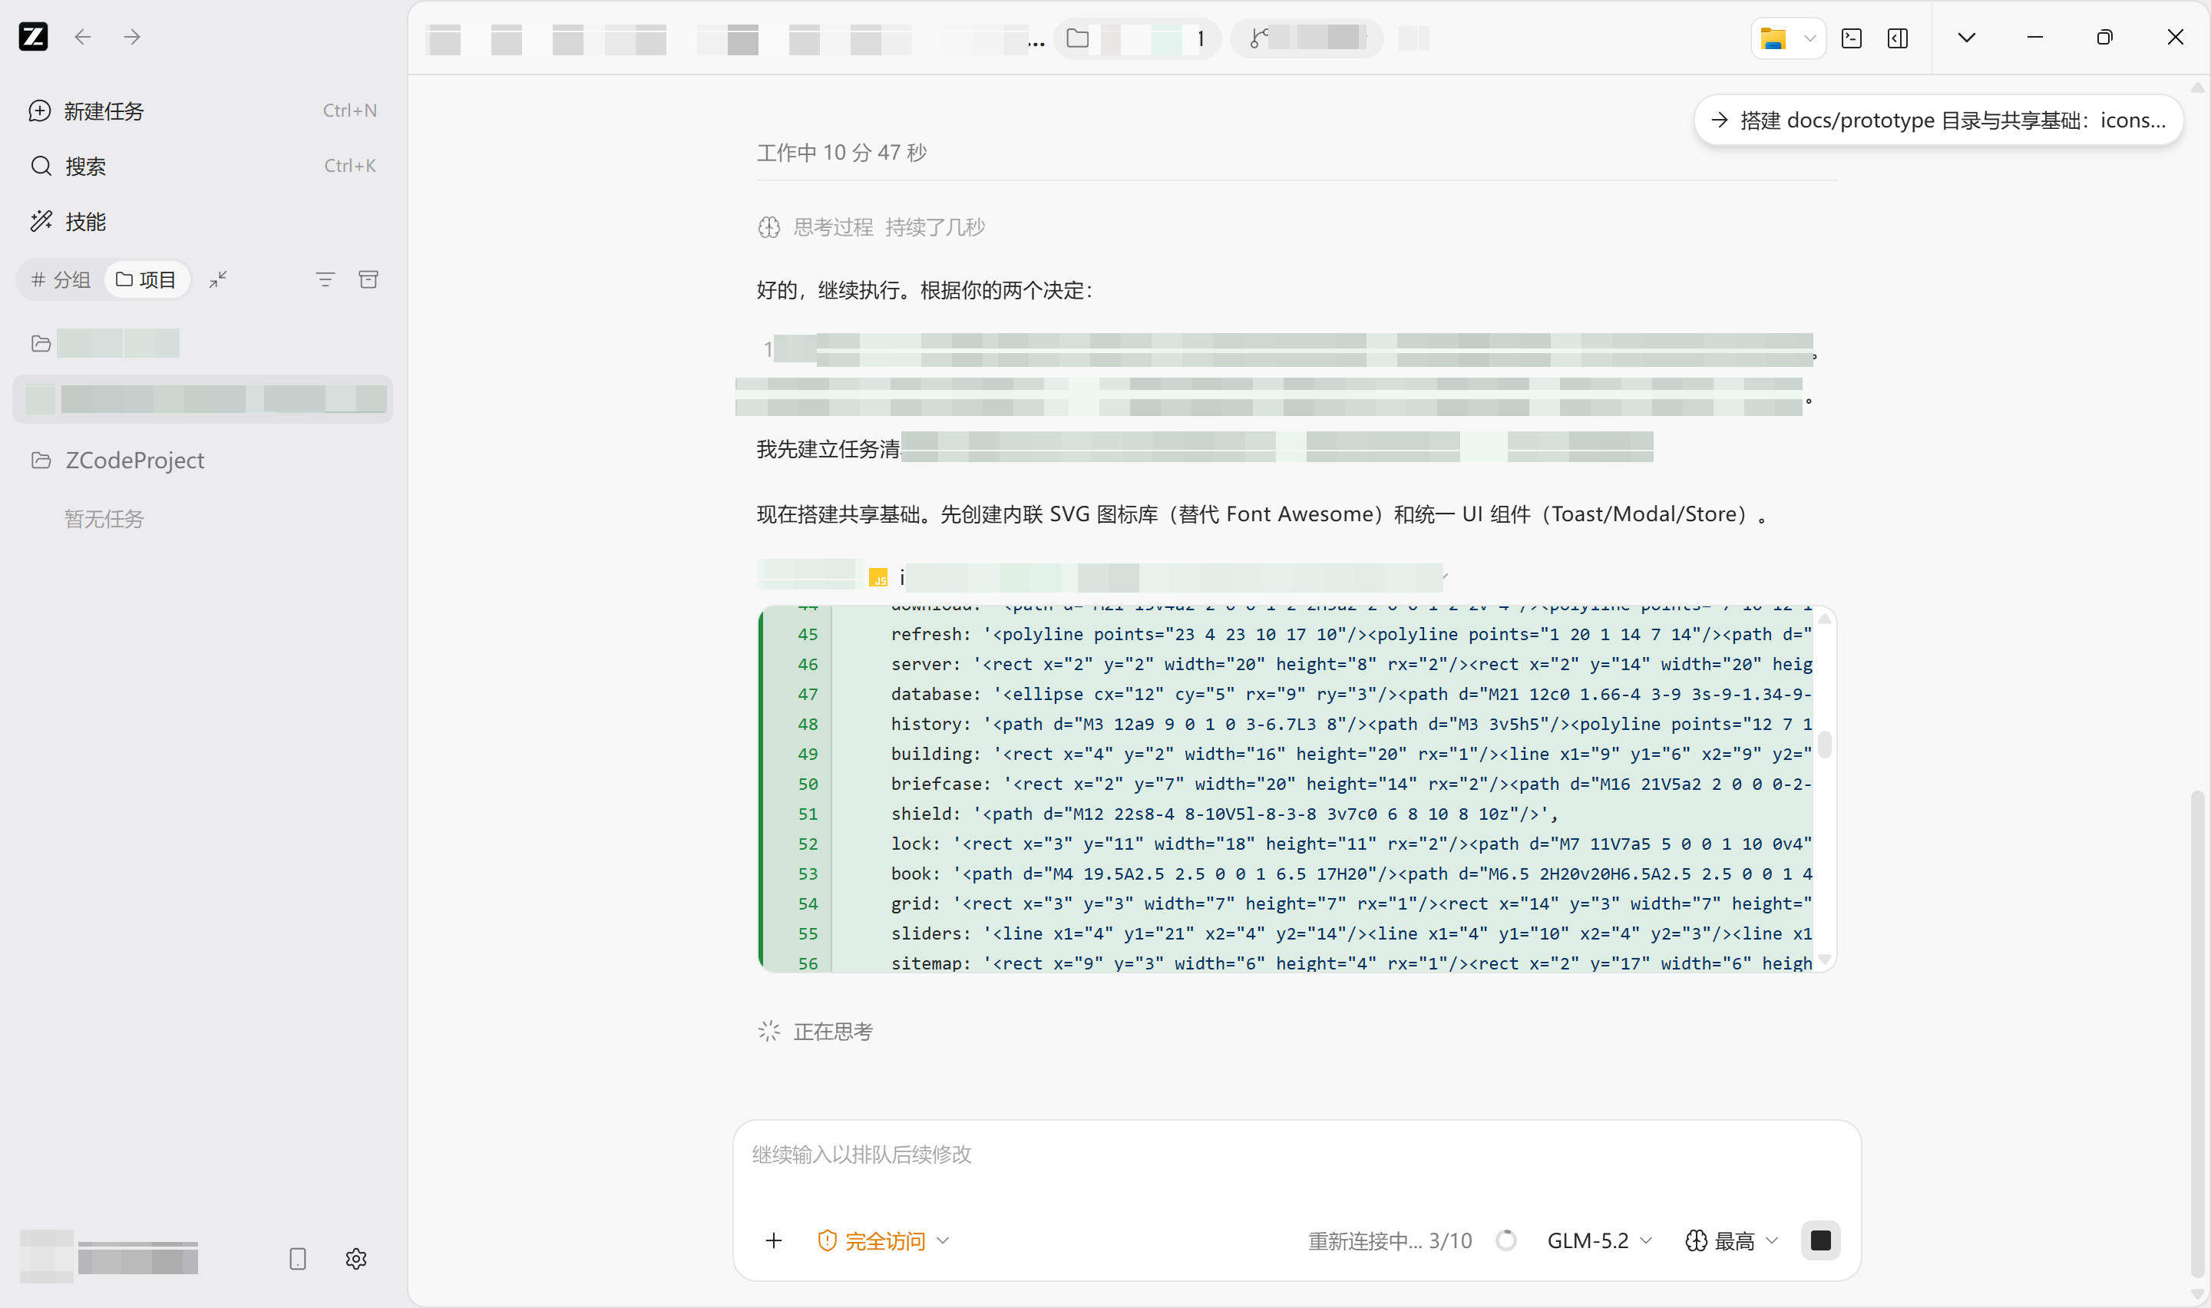This screenshot has height=1308, width=2211.
Task: Click the code block scroll up arrow
Action: 1824,619
